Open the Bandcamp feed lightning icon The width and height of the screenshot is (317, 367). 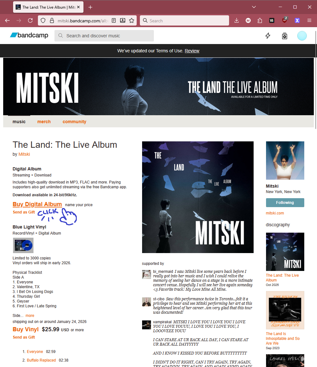268,36
